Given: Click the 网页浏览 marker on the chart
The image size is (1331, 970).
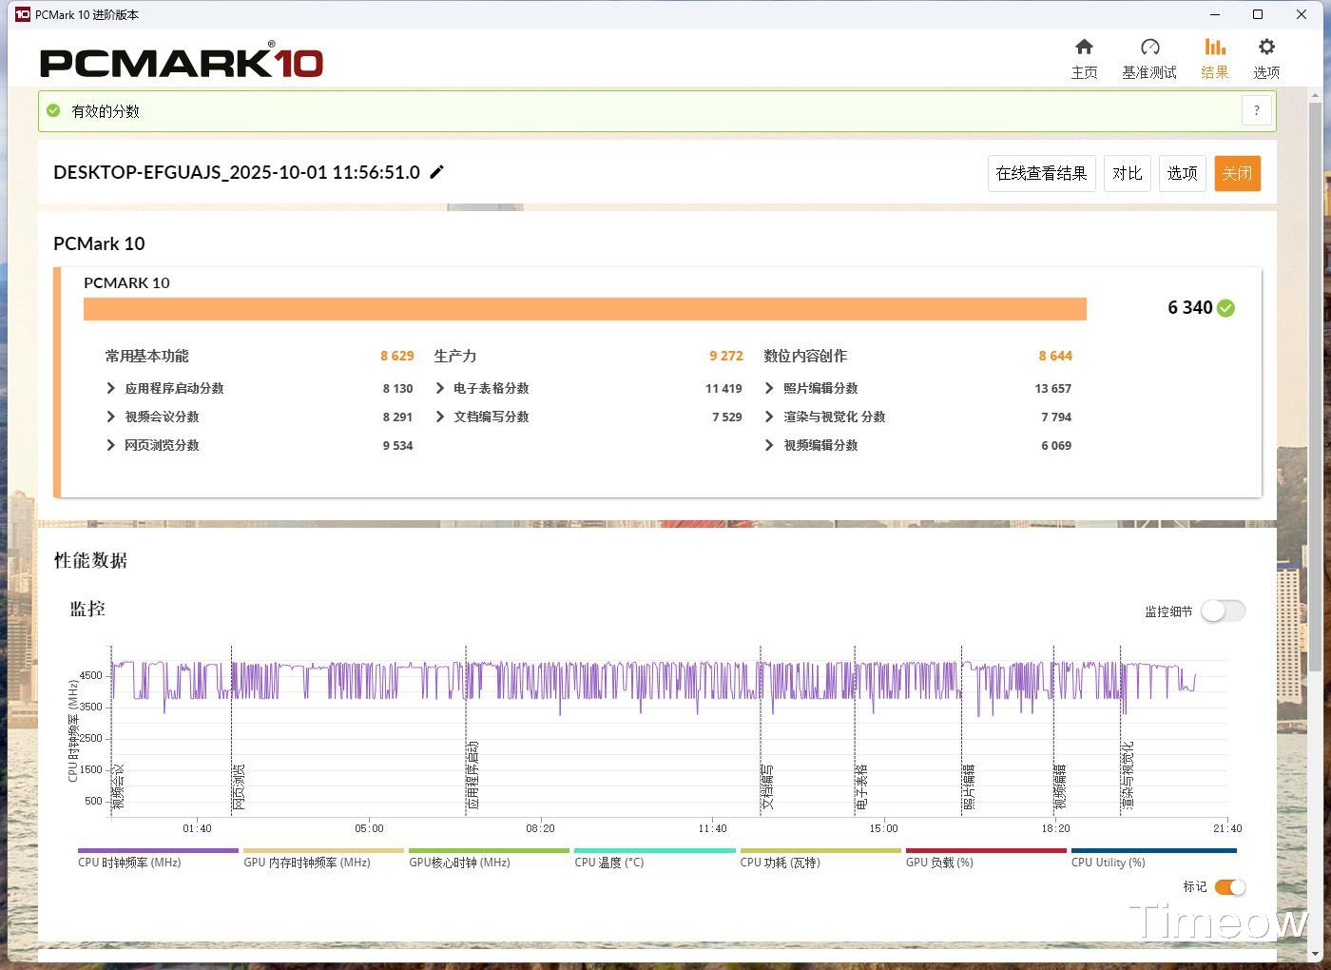Looking at the screenshot, I should tap(239, 786).
